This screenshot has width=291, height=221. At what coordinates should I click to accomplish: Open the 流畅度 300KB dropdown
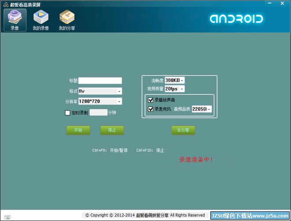pyautogui.click(x=175, y=80)
